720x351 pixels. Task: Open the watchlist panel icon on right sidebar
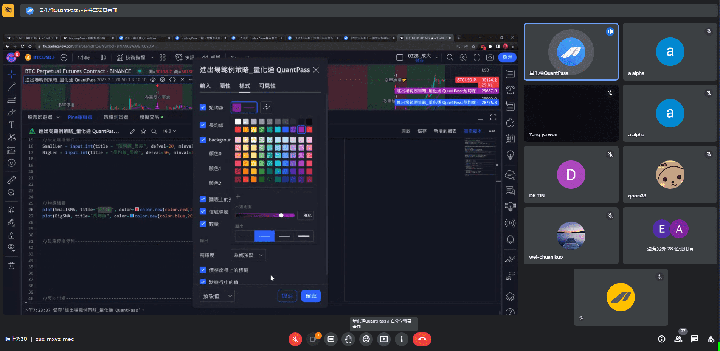click(510, 74)
